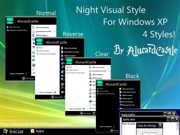Launch Windows Live Messenger in Black menu
The width and height of the screenshot is (180, 135).
click(106, 94)
